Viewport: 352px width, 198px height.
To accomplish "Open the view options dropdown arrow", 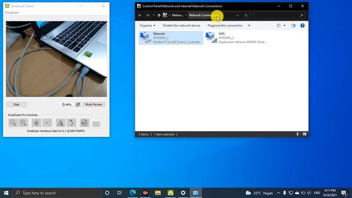I will (x=285, y=26).
